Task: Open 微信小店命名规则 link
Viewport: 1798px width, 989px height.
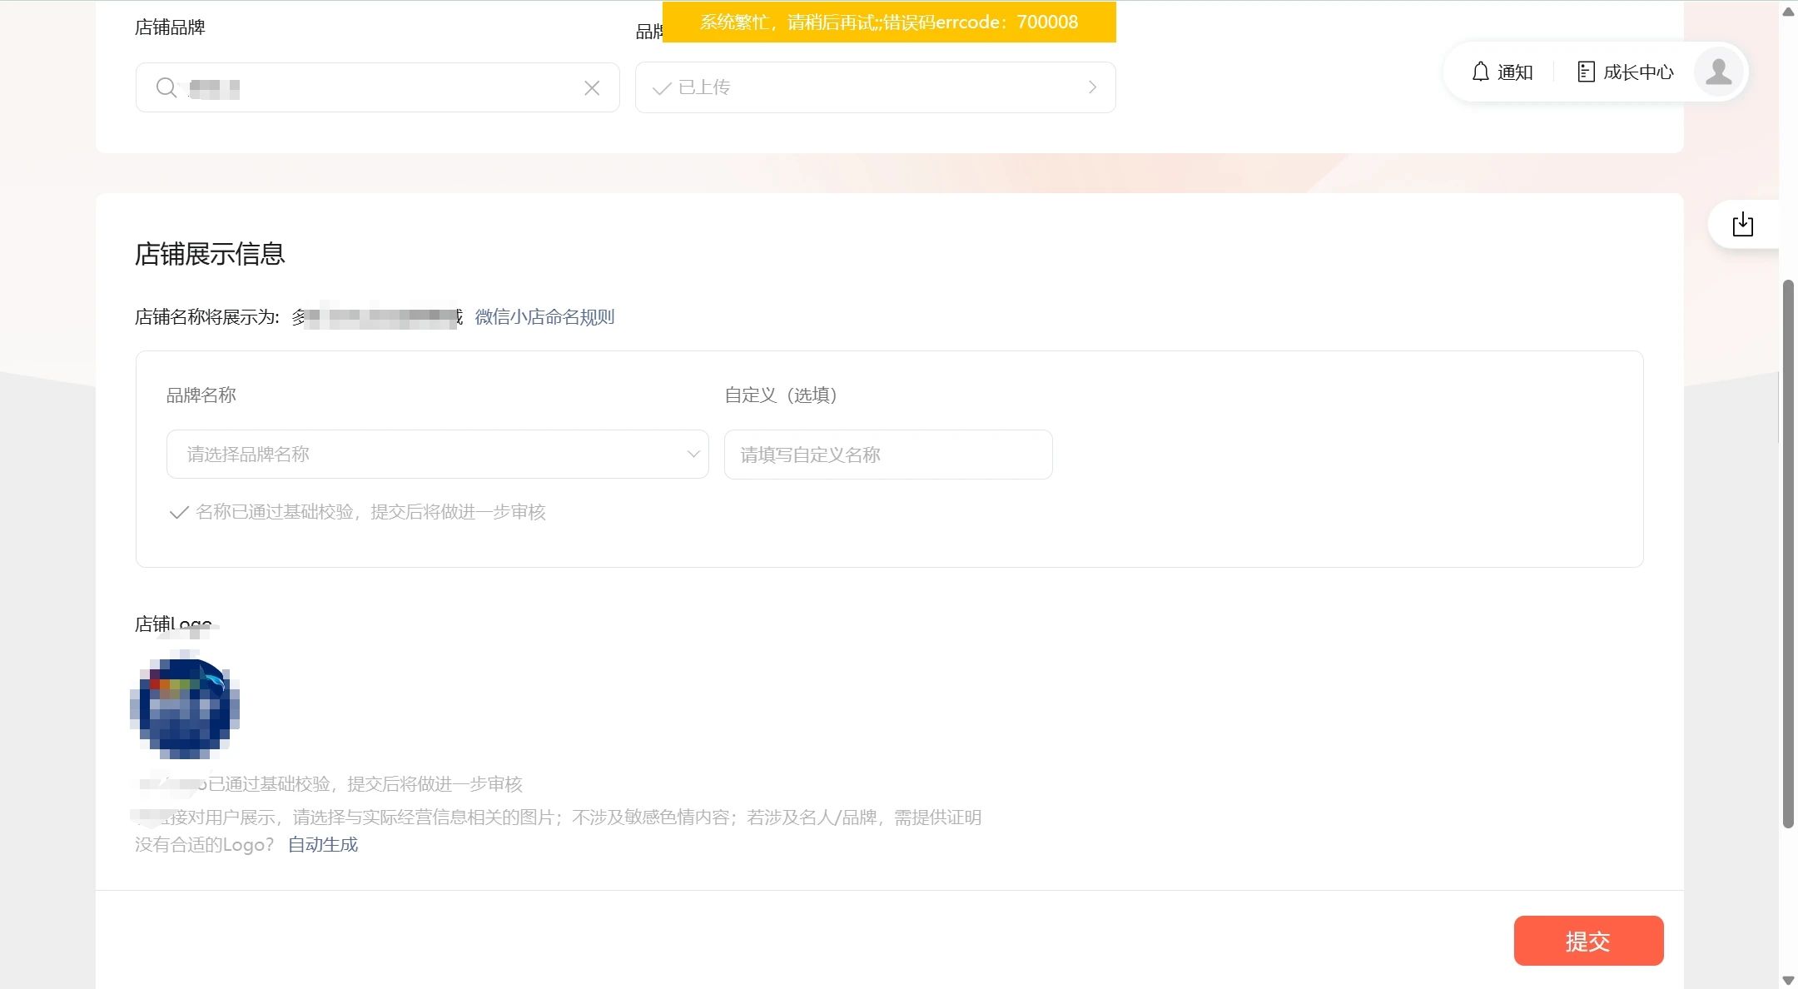Action: point(544,317)
